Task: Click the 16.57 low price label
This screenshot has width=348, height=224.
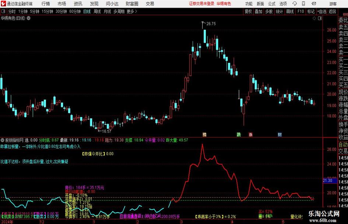Action: pyautogui.click(x=106, y=131)
